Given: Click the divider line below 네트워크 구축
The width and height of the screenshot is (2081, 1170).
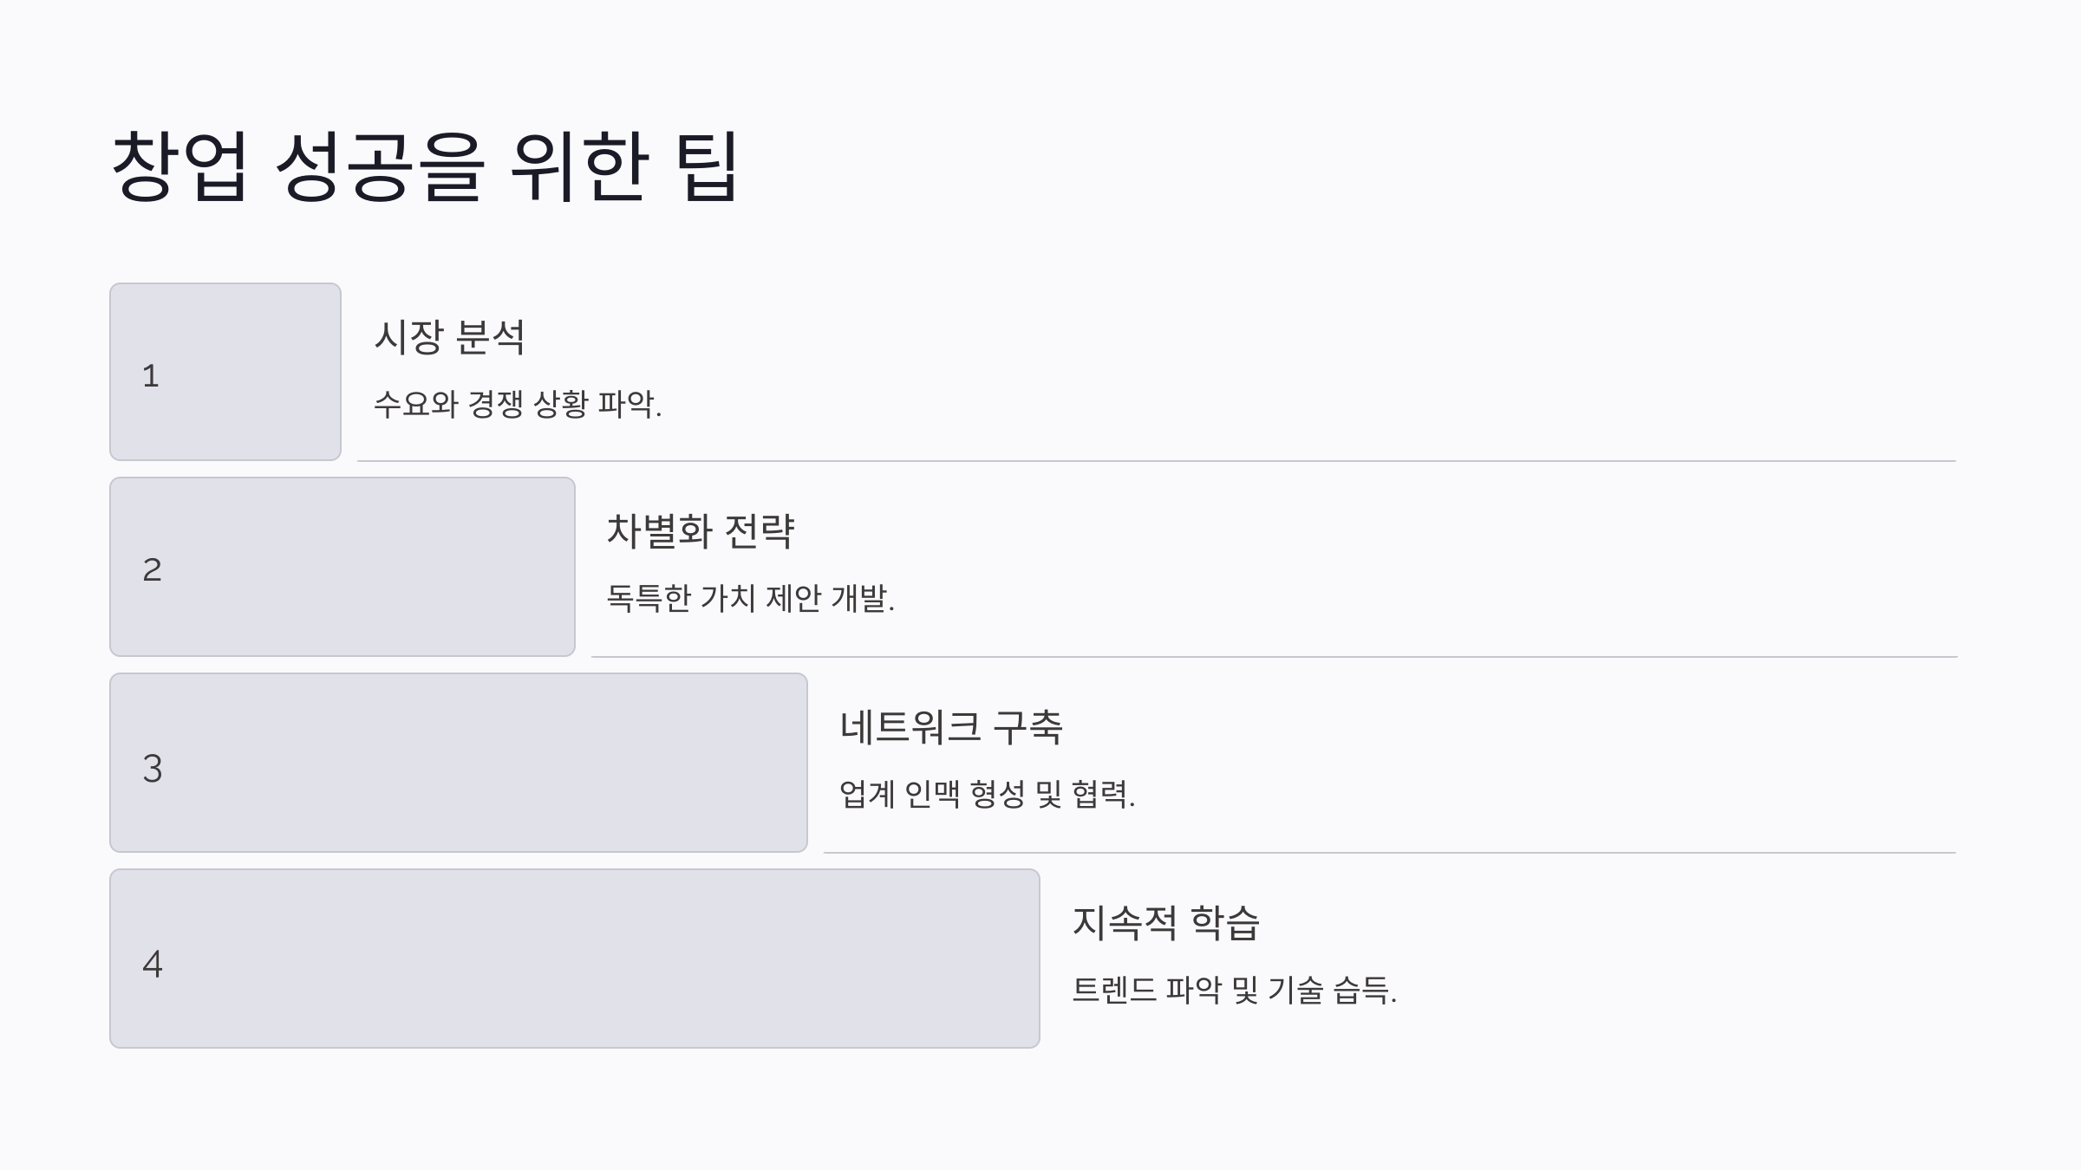Looking at the screenshot, I should click(x=1390, y=853).
